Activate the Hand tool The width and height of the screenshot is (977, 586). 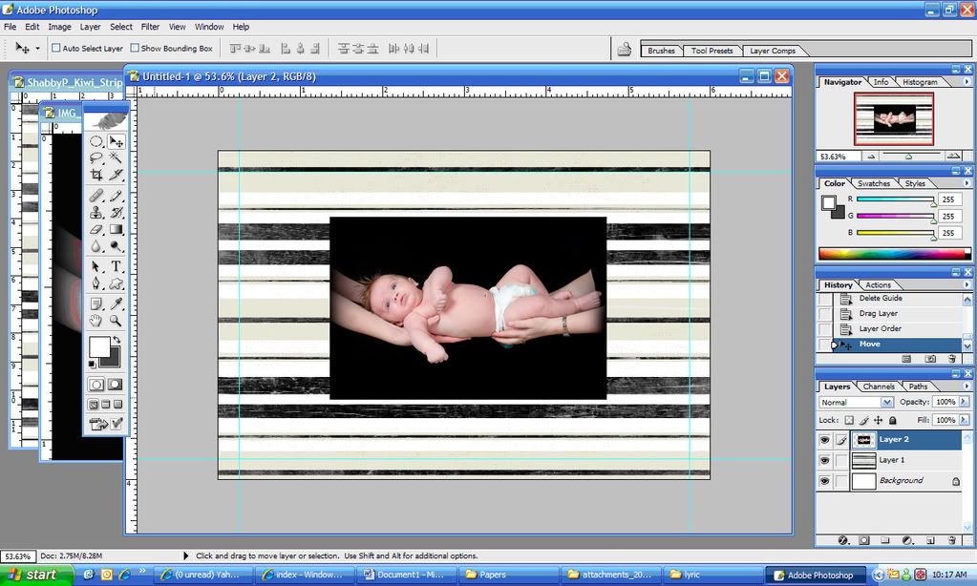pyautogui.click(x=96, y=322)
